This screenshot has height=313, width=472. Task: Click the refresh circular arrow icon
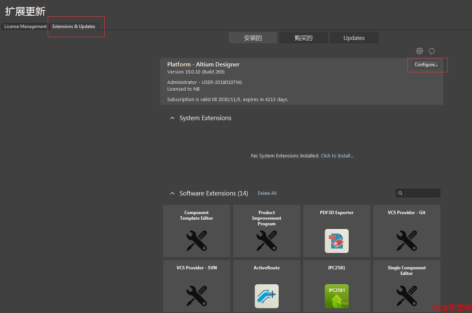point(432,51)
